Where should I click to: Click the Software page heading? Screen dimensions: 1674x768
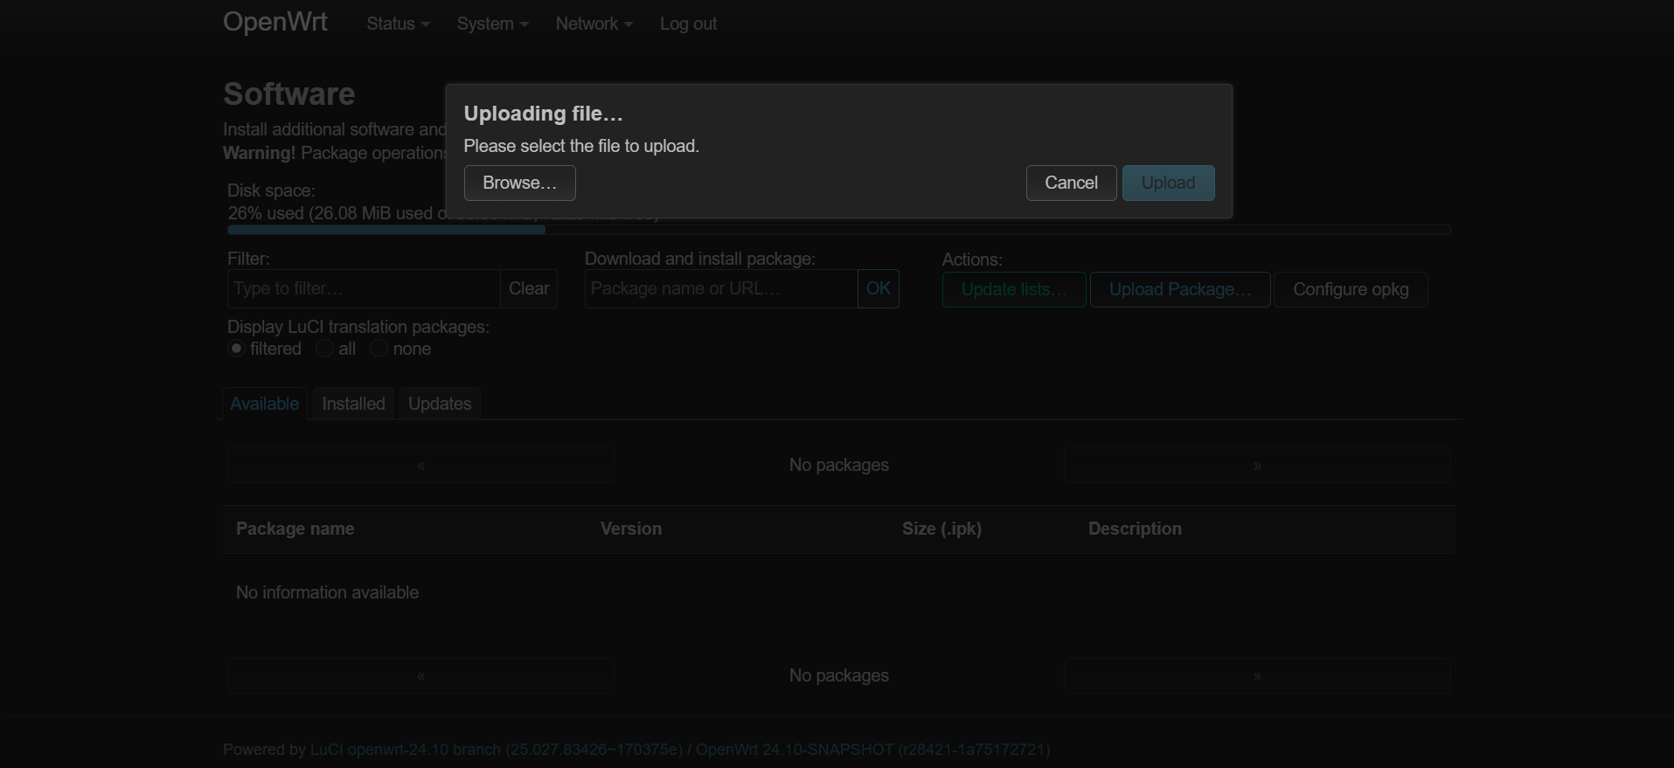click(289, 93)
